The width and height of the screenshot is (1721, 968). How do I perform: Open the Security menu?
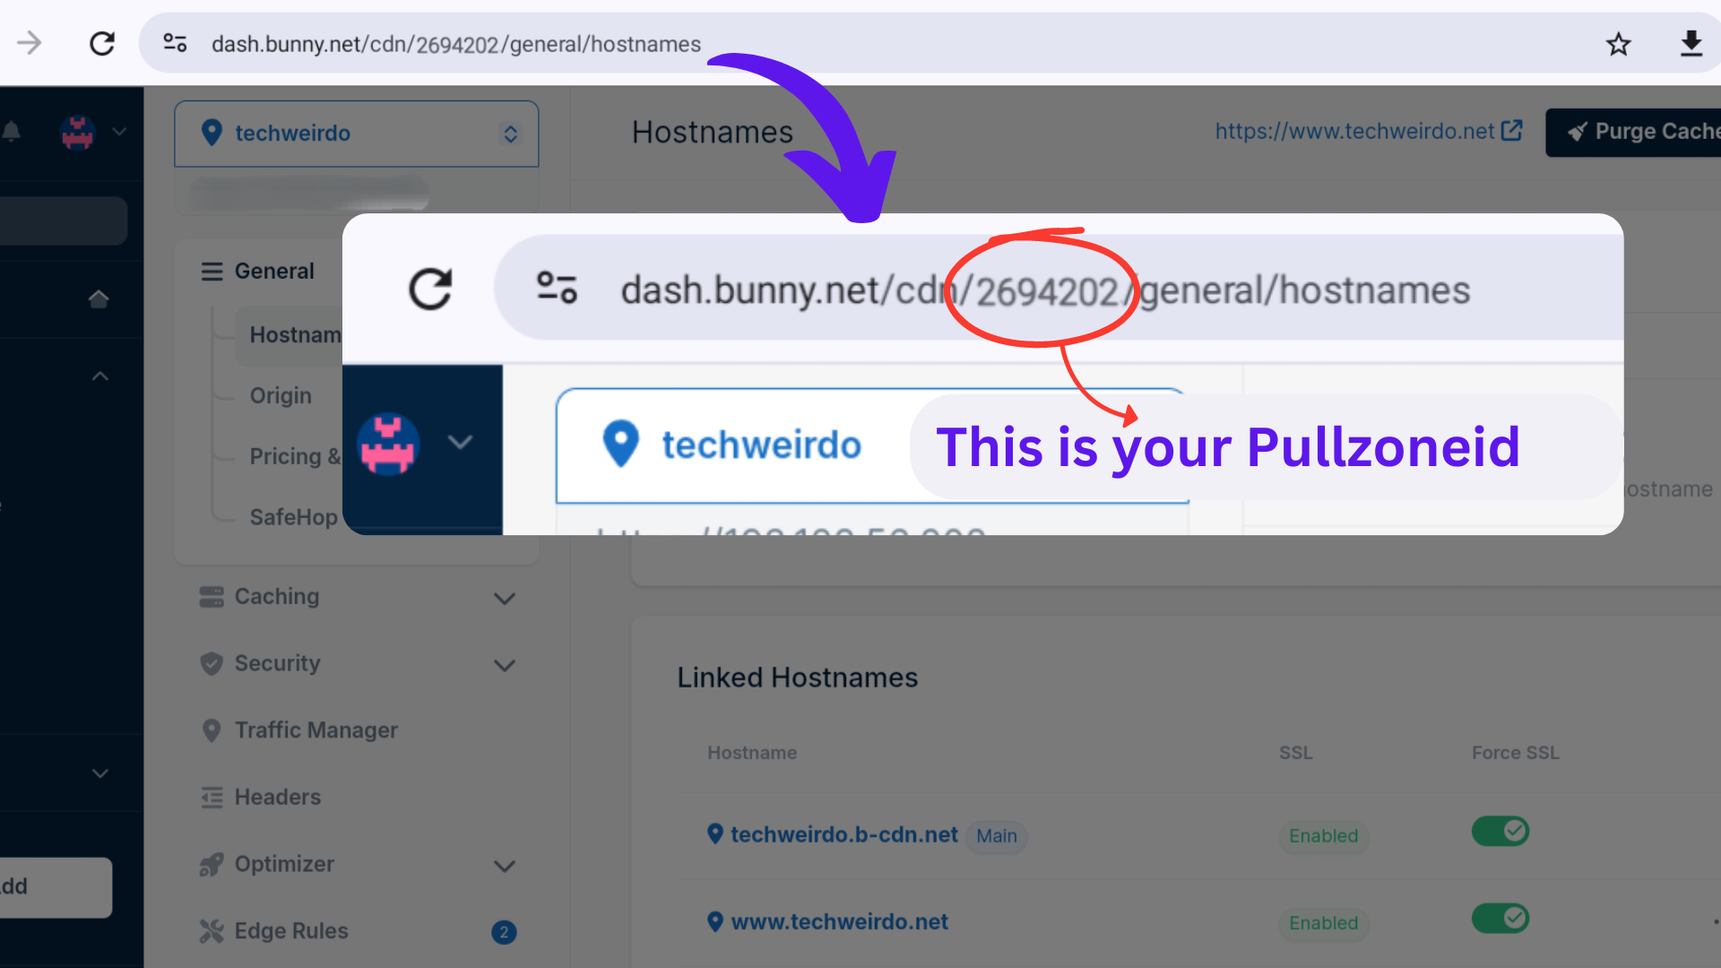point(277,664)
